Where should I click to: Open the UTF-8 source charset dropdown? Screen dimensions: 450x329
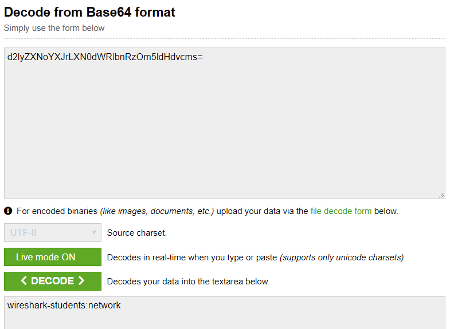(x=53, y=233)
